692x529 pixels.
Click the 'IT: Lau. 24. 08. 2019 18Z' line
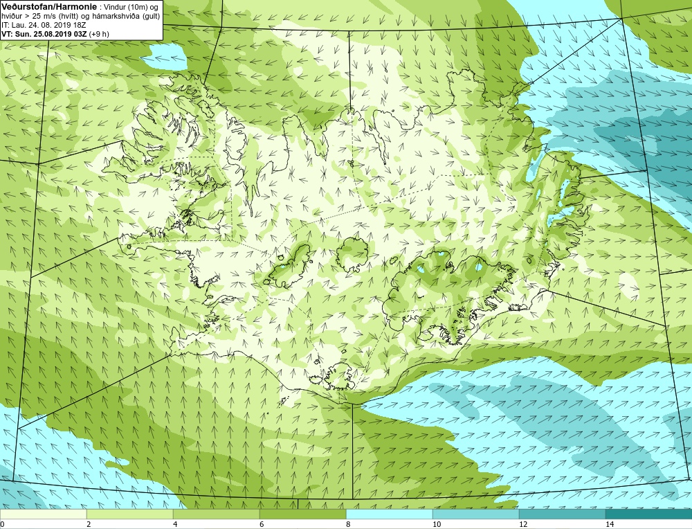(44, 25)
